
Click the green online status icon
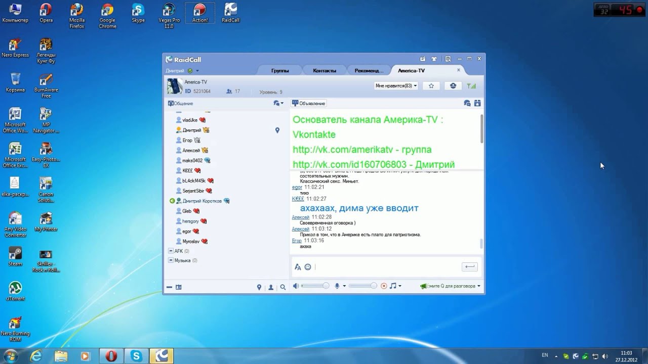point(190,71)
